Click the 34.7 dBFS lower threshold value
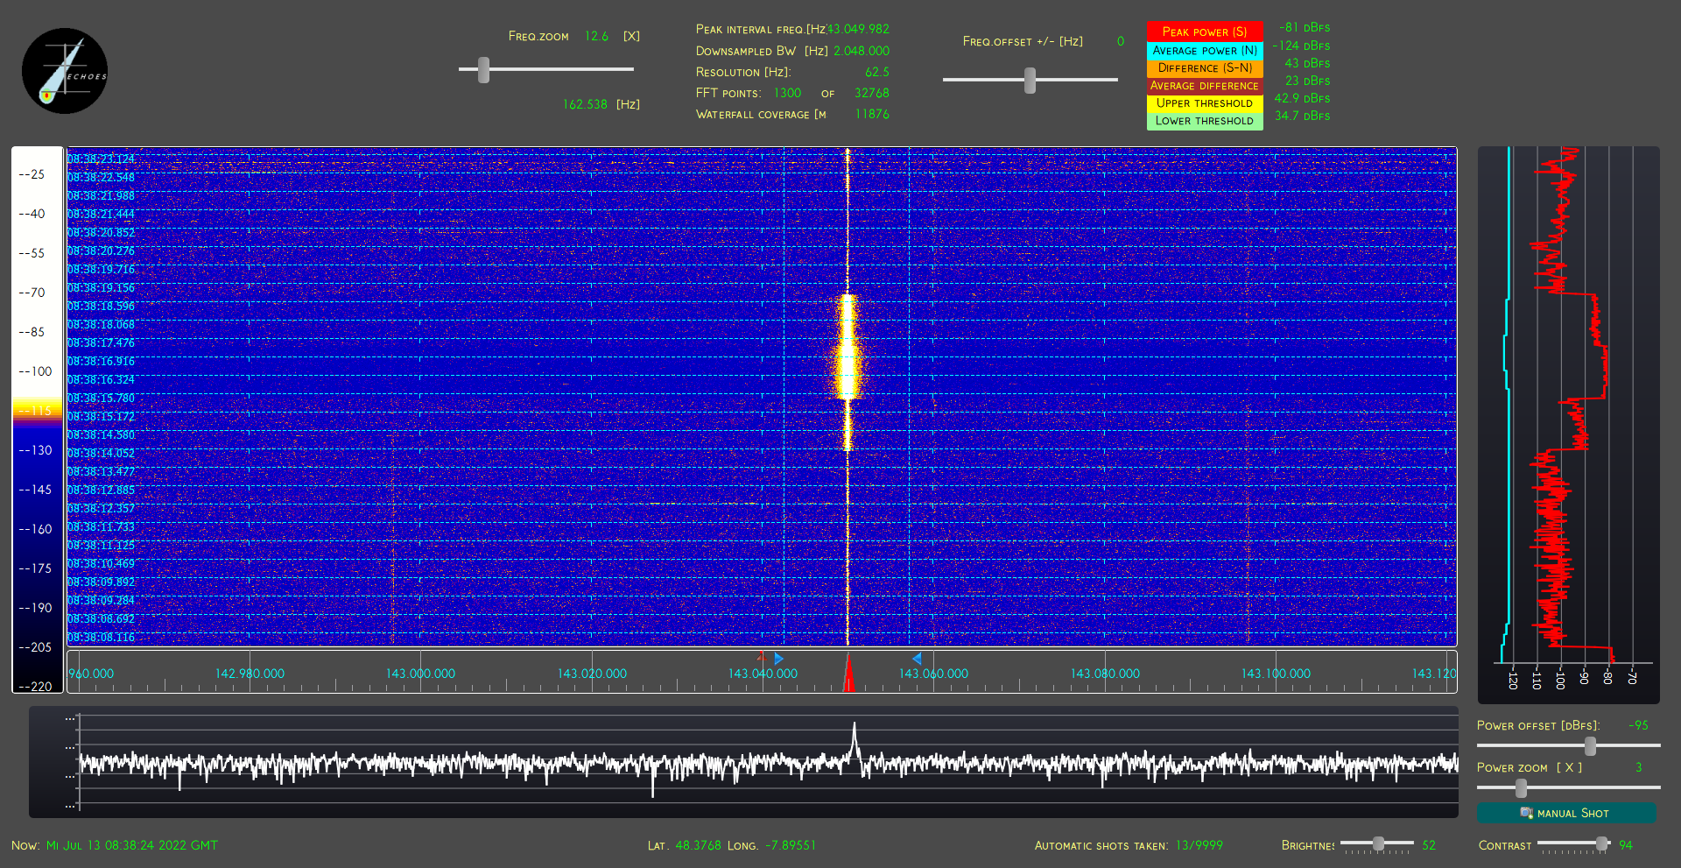The height and width of the screenshot is (868, 1681). [x=1302, y=116]
